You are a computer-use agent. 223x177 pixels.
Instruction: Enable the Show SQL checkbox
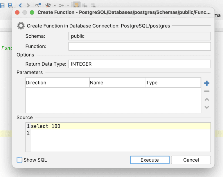[19, 160]
